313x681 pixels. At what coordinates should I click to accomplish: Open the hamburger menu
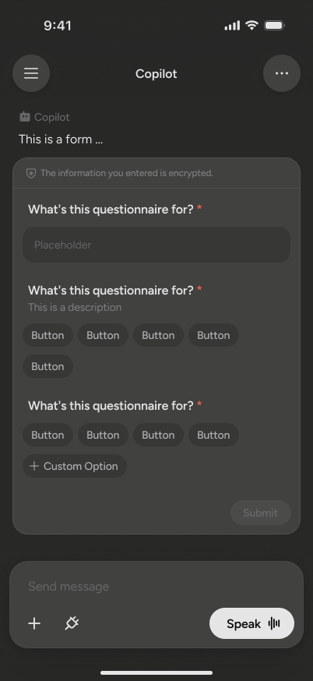tap(31, 73)
